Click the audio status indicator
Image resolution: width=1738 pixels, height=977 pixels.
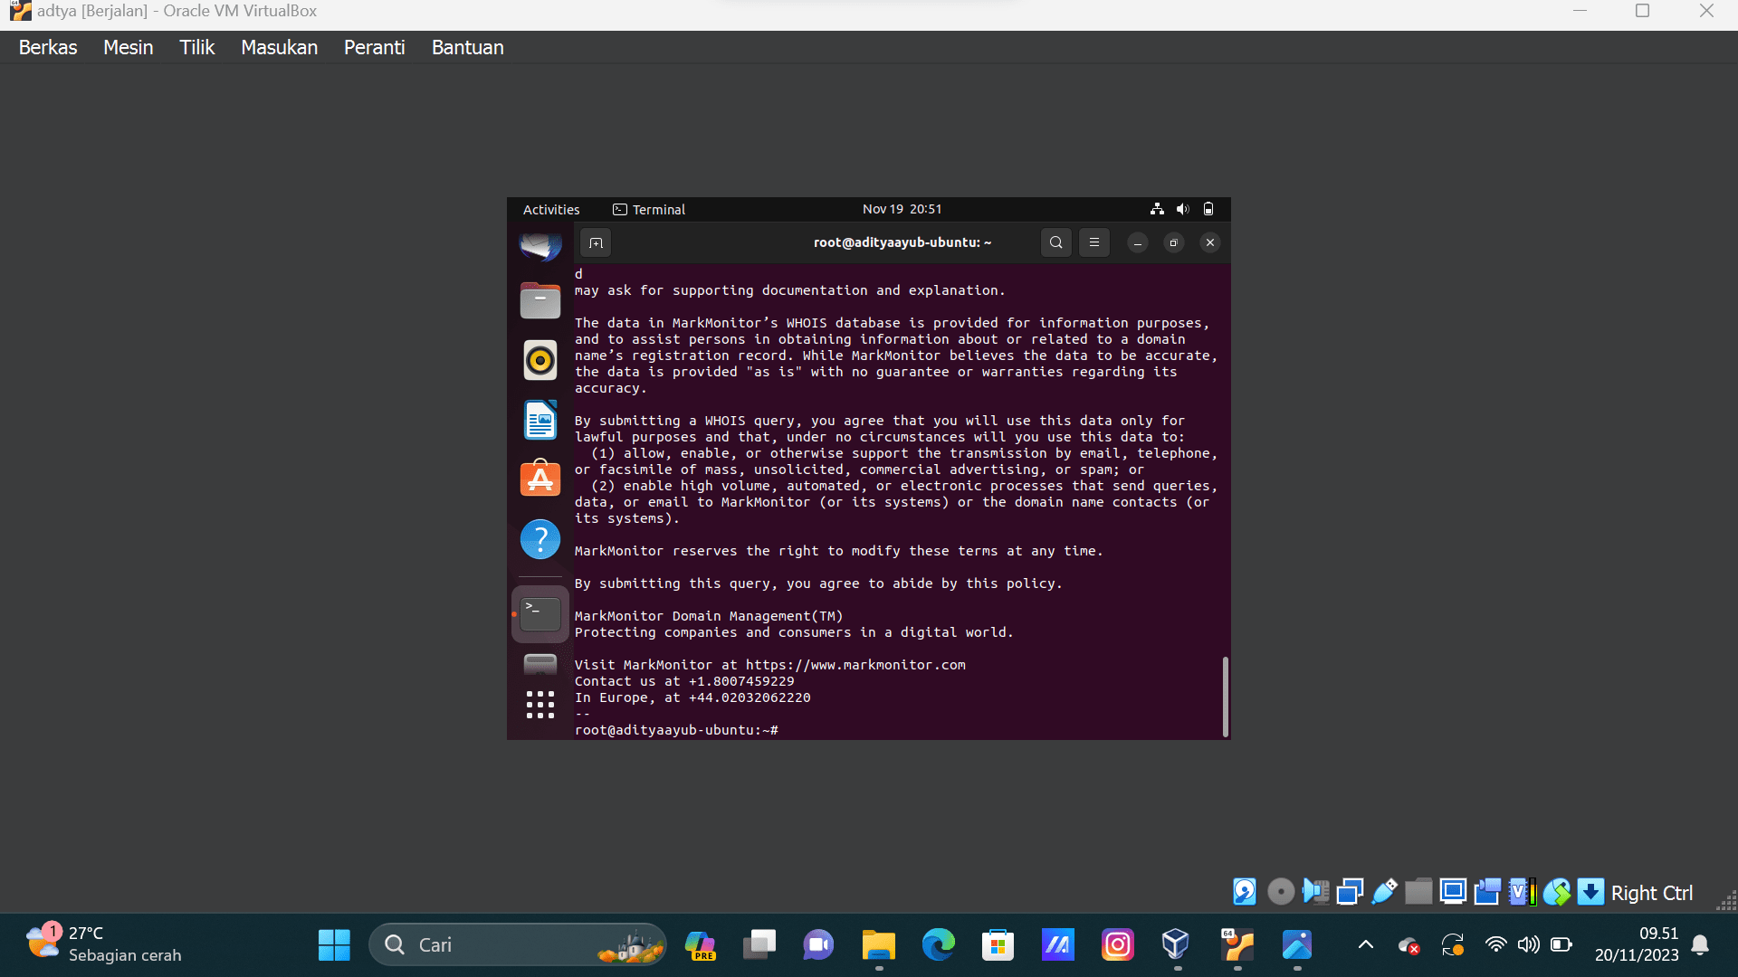(x=1316, y=892)
